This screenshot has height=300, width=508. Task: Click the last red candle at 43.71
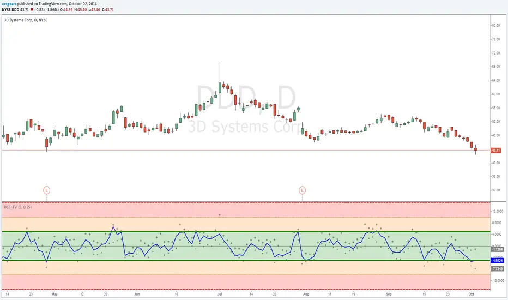pyautogui.click(x=476, y=149)
